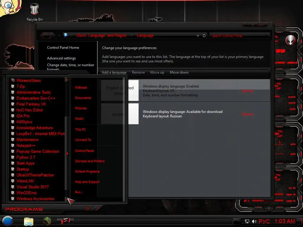Open Advanced settings link
This screenshot has width=303, height=227.
(61, 58)
